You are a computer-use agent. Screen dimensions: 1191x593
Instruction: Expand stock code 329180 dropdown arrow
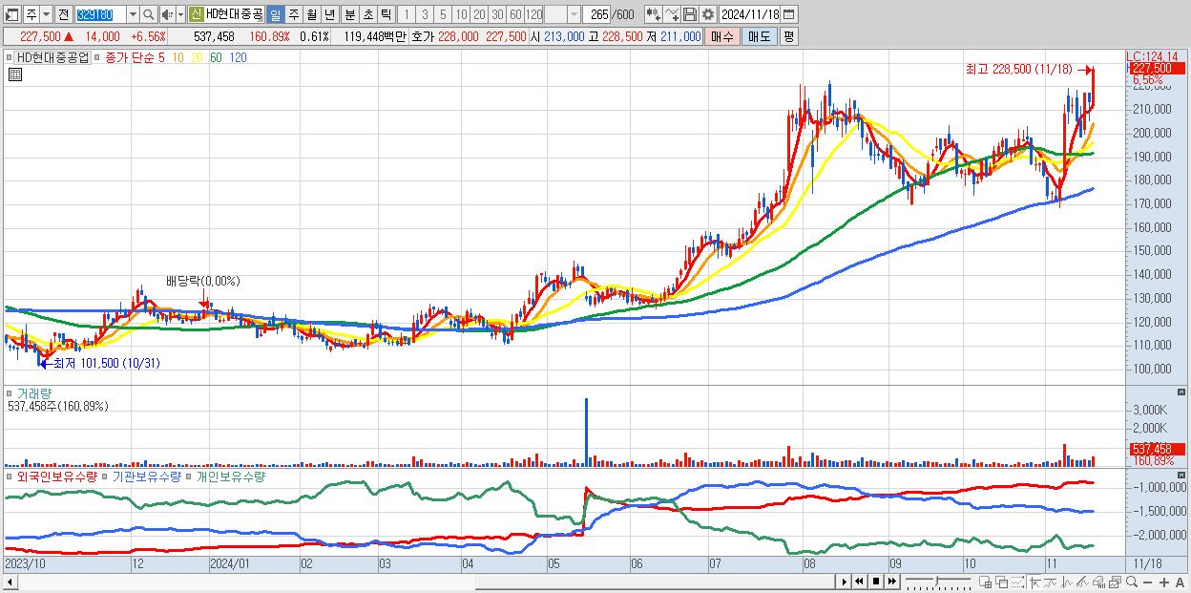133,14
